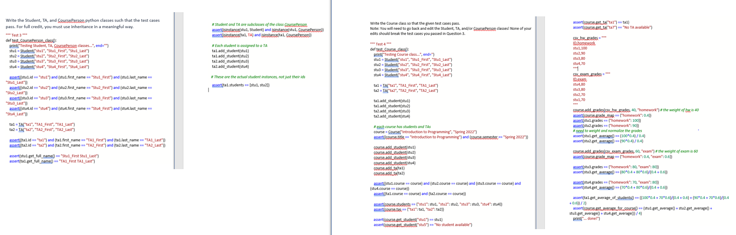
Task: Click 'def test_Course_class():' line
Action: 390,50
